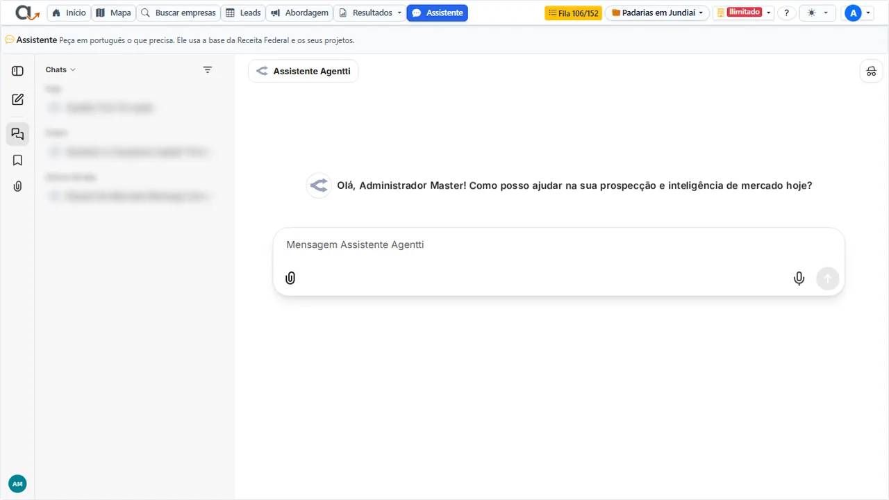Click the incognito glasses icon at top right
The width and height of the screenshot is (889, 500).
872,71
